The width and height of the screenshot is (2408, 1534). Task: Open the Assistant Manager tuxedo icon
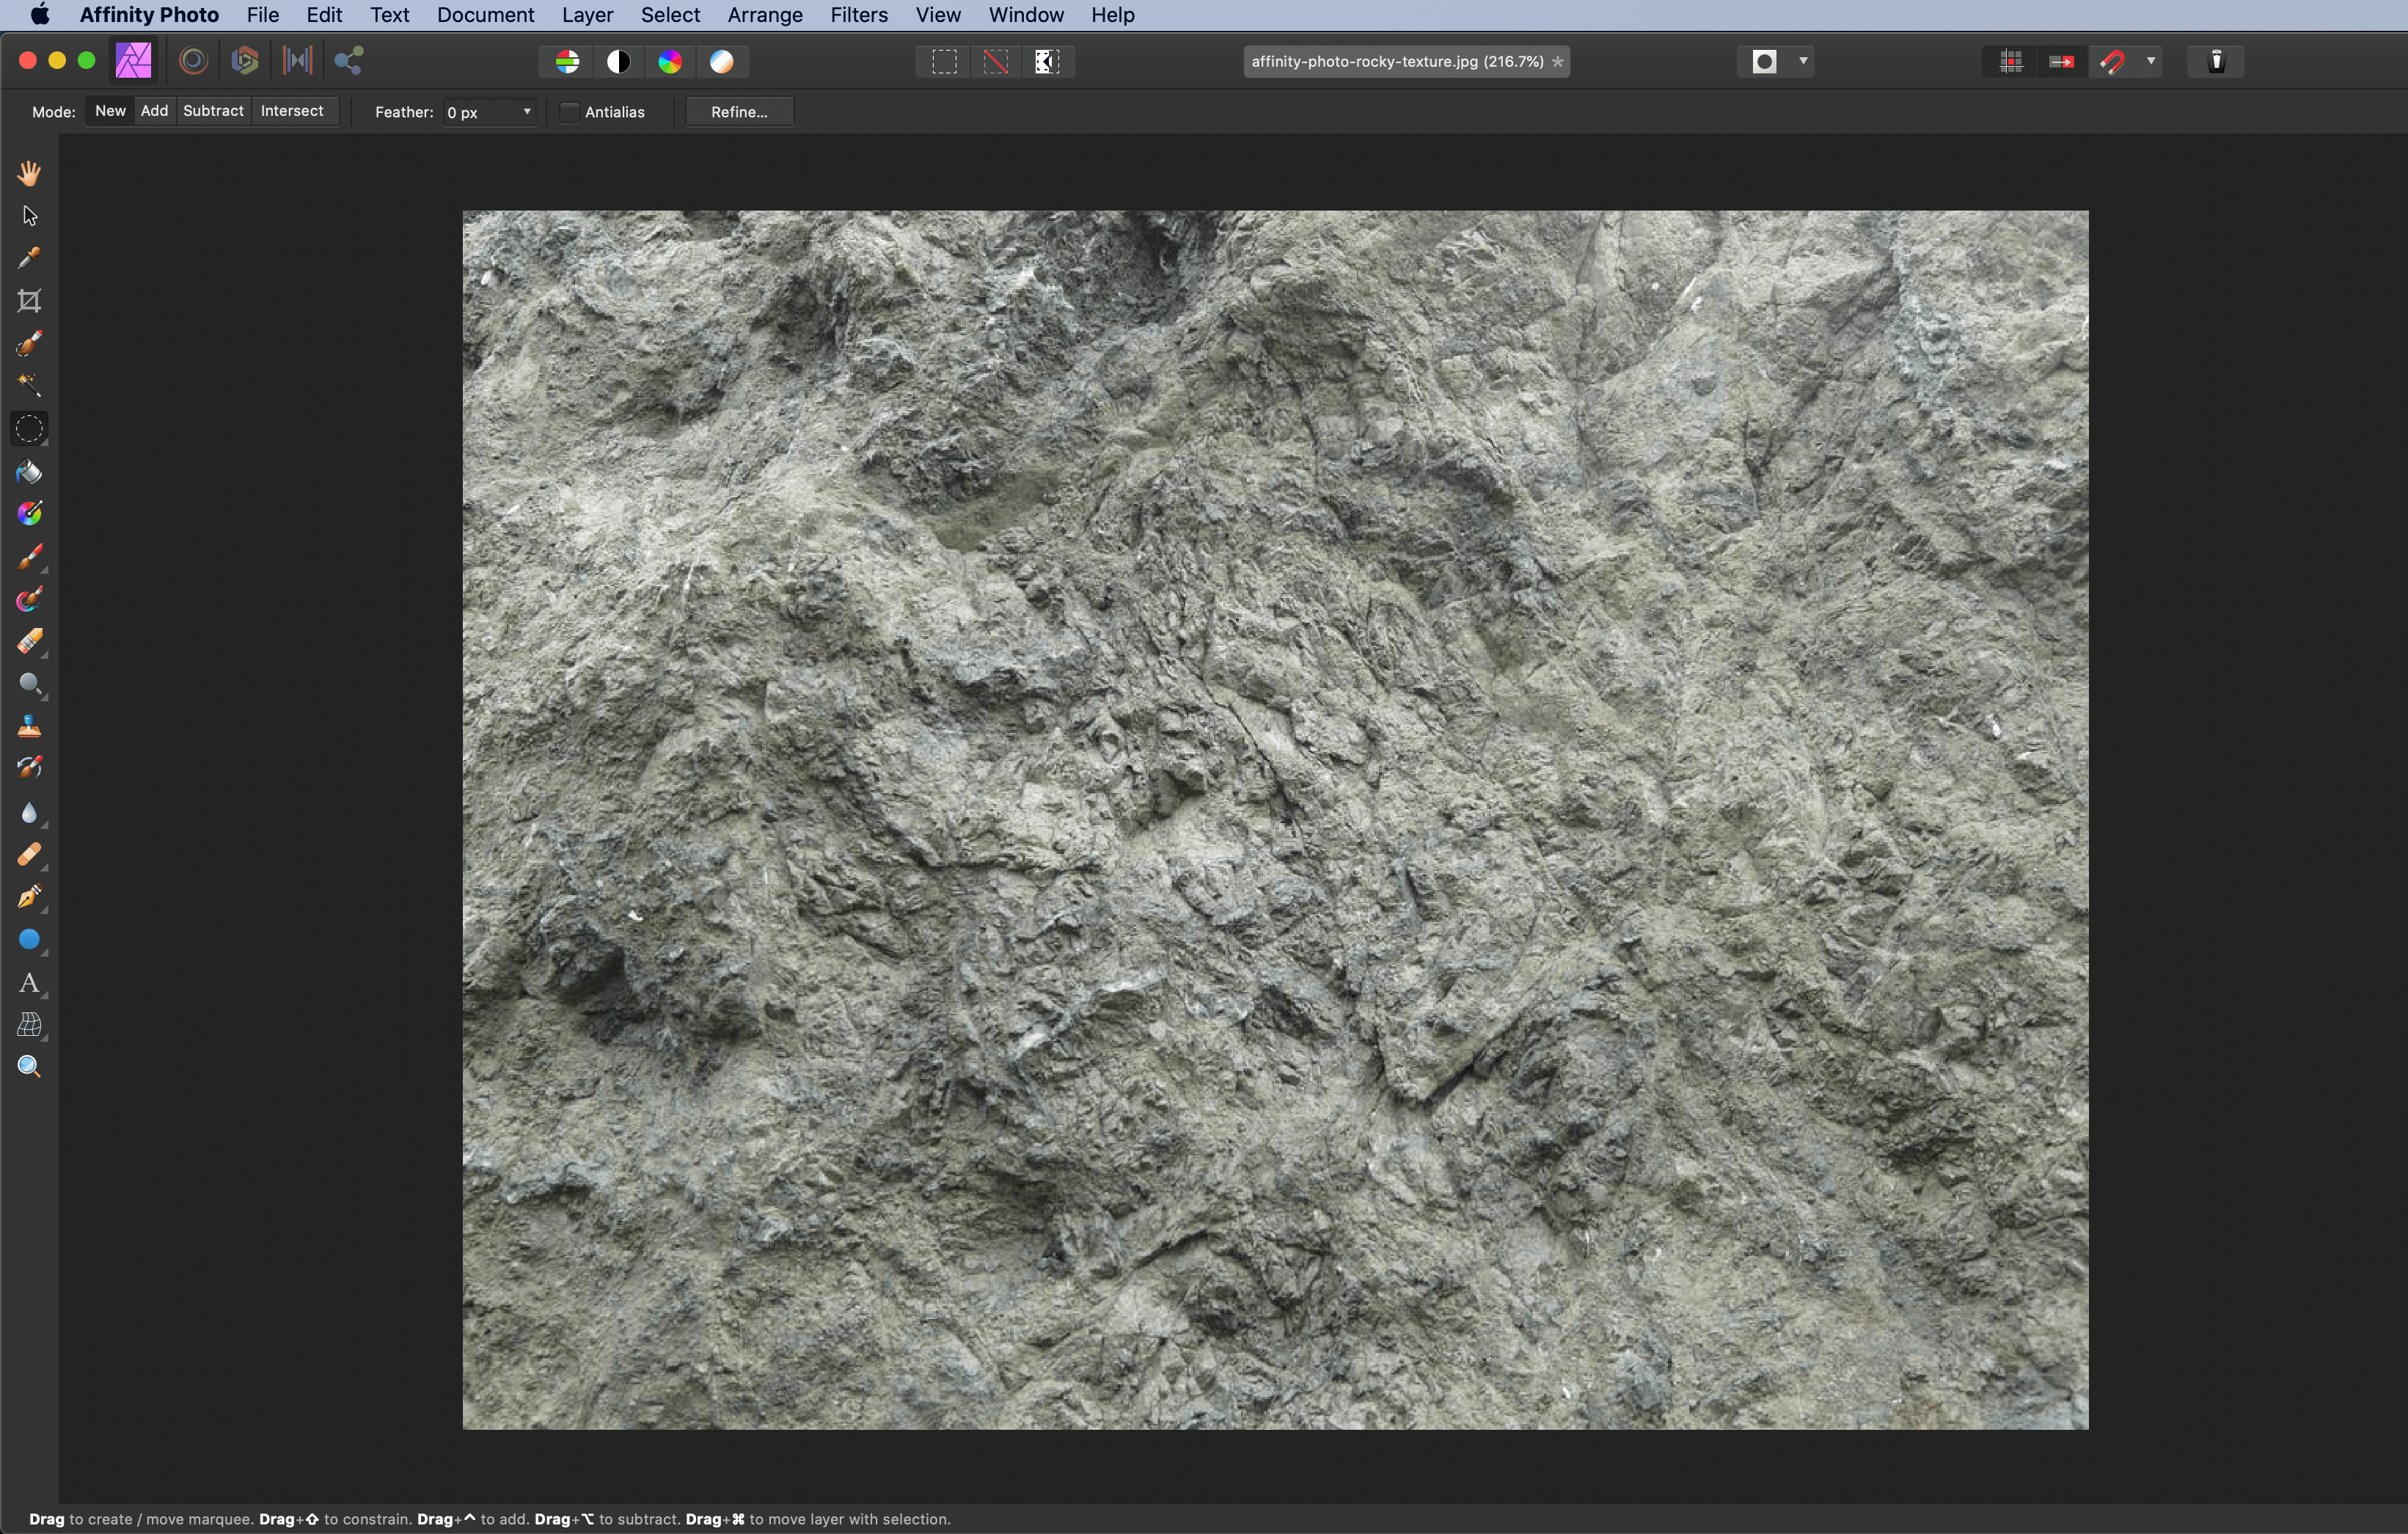(x=2216, y=62)
